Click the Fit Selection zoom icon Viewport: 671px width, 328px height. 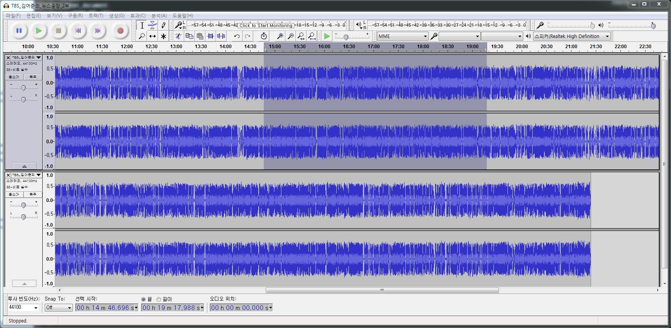tap(301, 36)
